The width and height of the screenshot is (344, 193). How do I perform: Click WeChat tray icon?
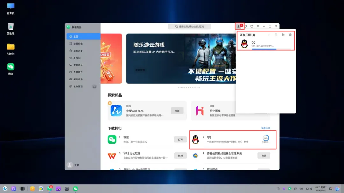pos(290,189)
